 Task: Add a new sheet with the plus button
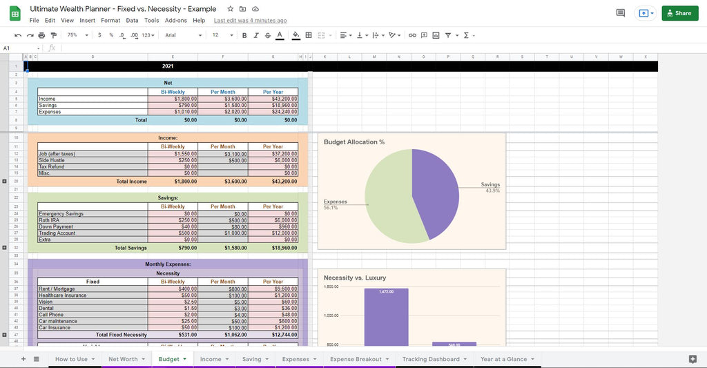[23, 359]
